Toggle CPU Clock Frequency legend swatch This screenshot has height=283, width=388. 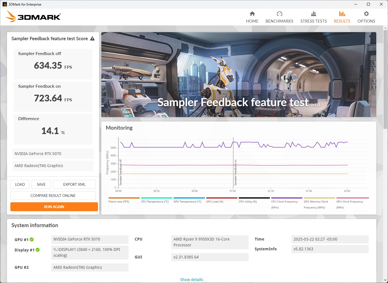[x=287, y=198]
